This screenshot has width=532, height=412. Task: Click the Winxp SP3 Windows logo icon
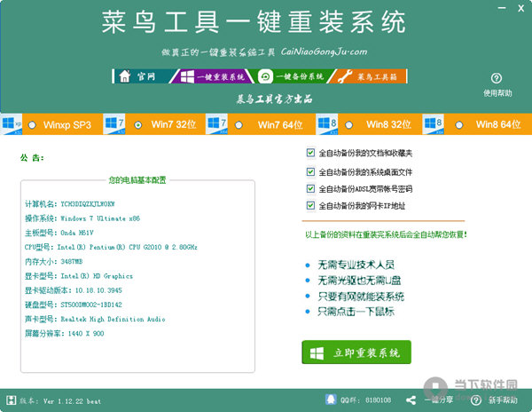(11, 124)
